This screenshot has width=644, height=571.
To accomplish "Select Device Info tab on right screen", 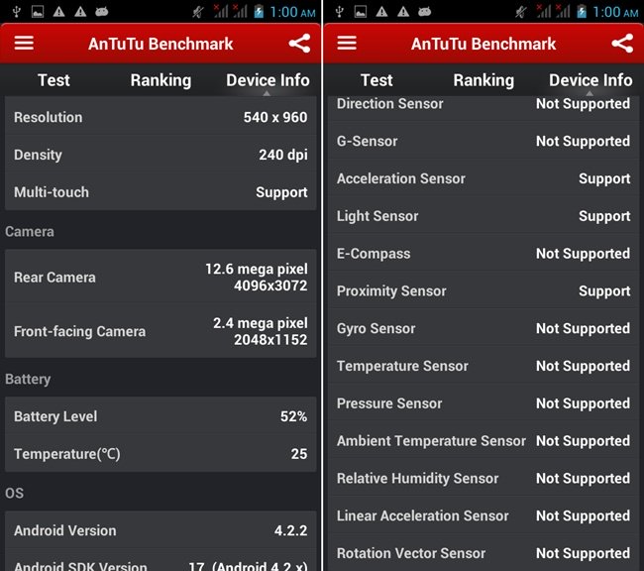I will [590, 80].
